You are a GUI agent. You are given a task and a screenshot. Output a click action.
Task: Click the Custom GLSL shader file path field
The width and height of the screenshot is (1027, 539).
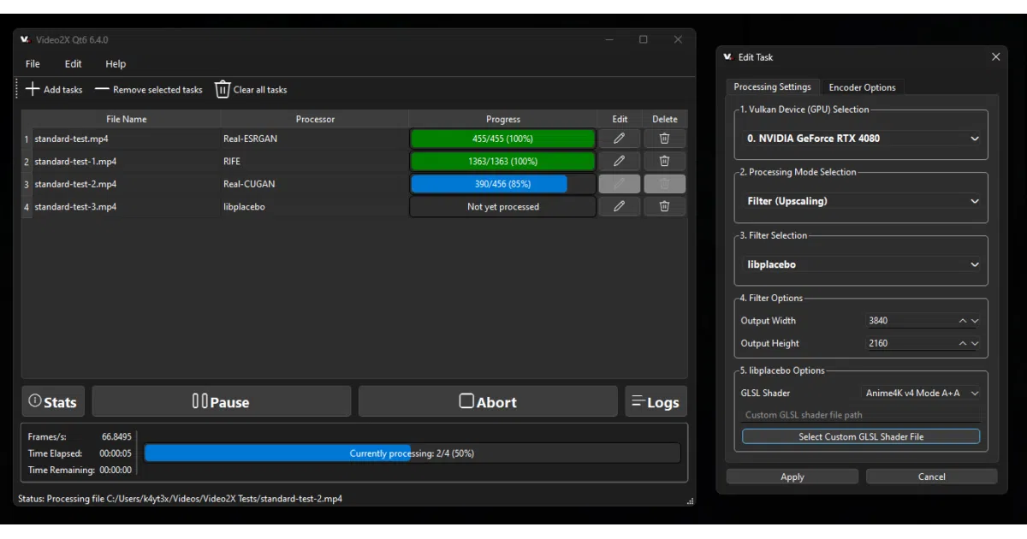[x=861, y=415]
